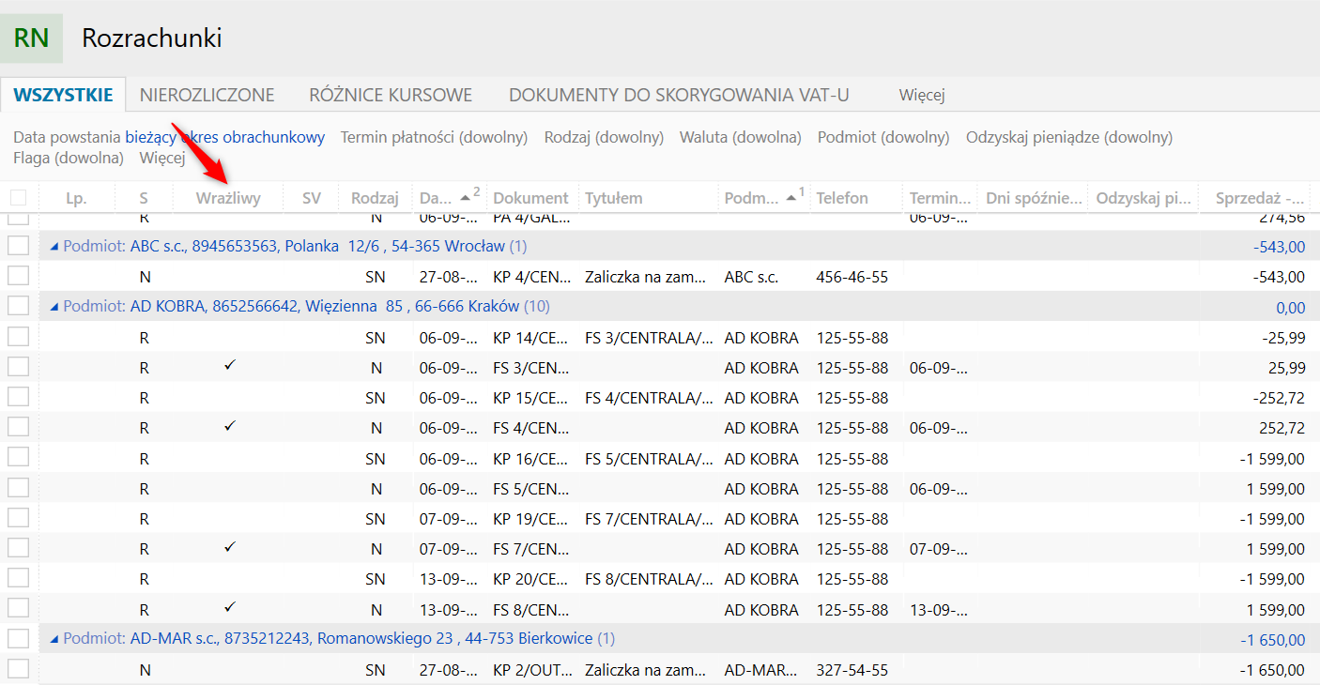Viewport: 1320px width, 685px height.
Task: Click the KP 16/CE... document cell
Action: [x=530, y=459]
